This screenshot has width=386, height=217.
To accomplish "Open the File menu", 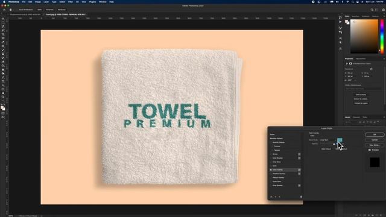I will point(24,2).
